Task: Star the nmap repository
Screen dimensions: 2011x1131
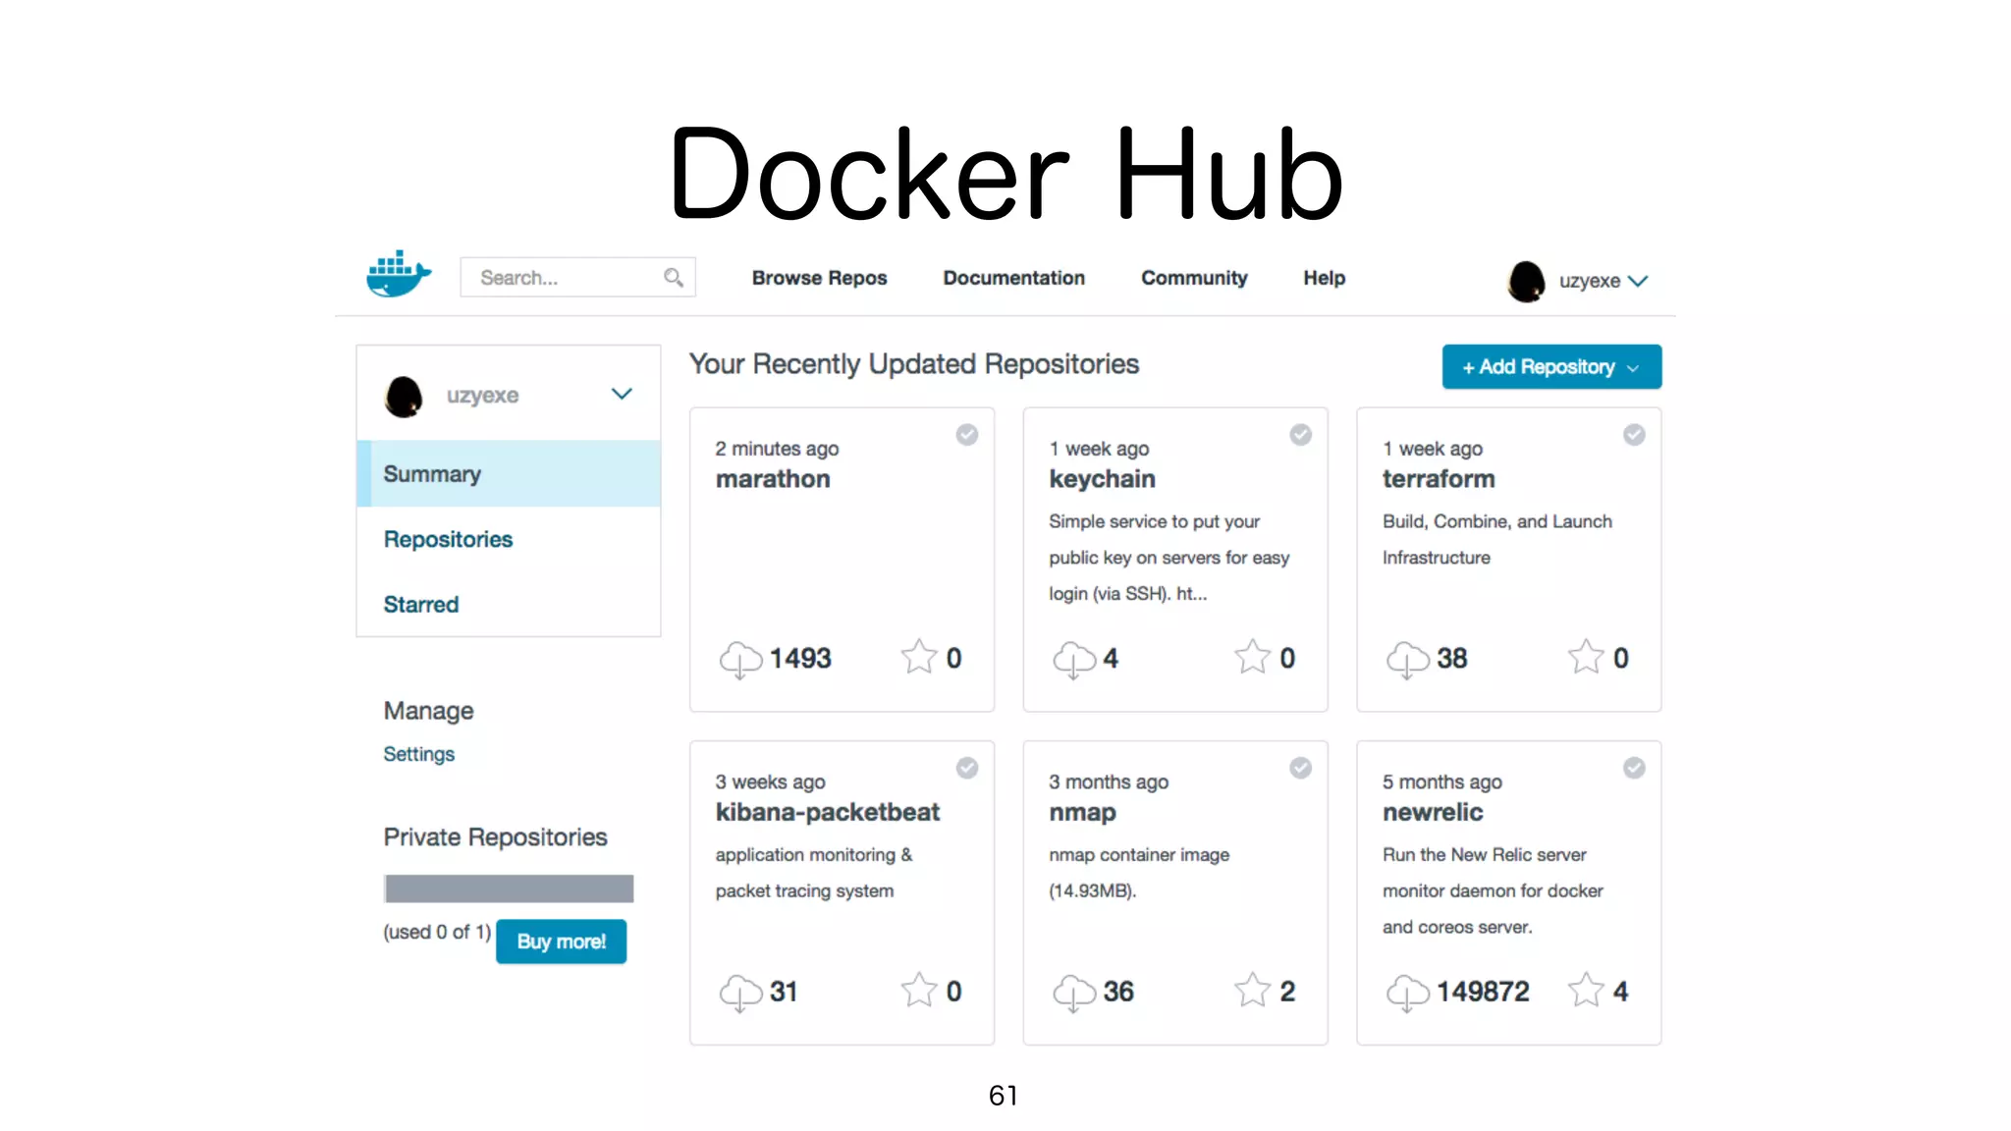Action: tap(1252, 991)
